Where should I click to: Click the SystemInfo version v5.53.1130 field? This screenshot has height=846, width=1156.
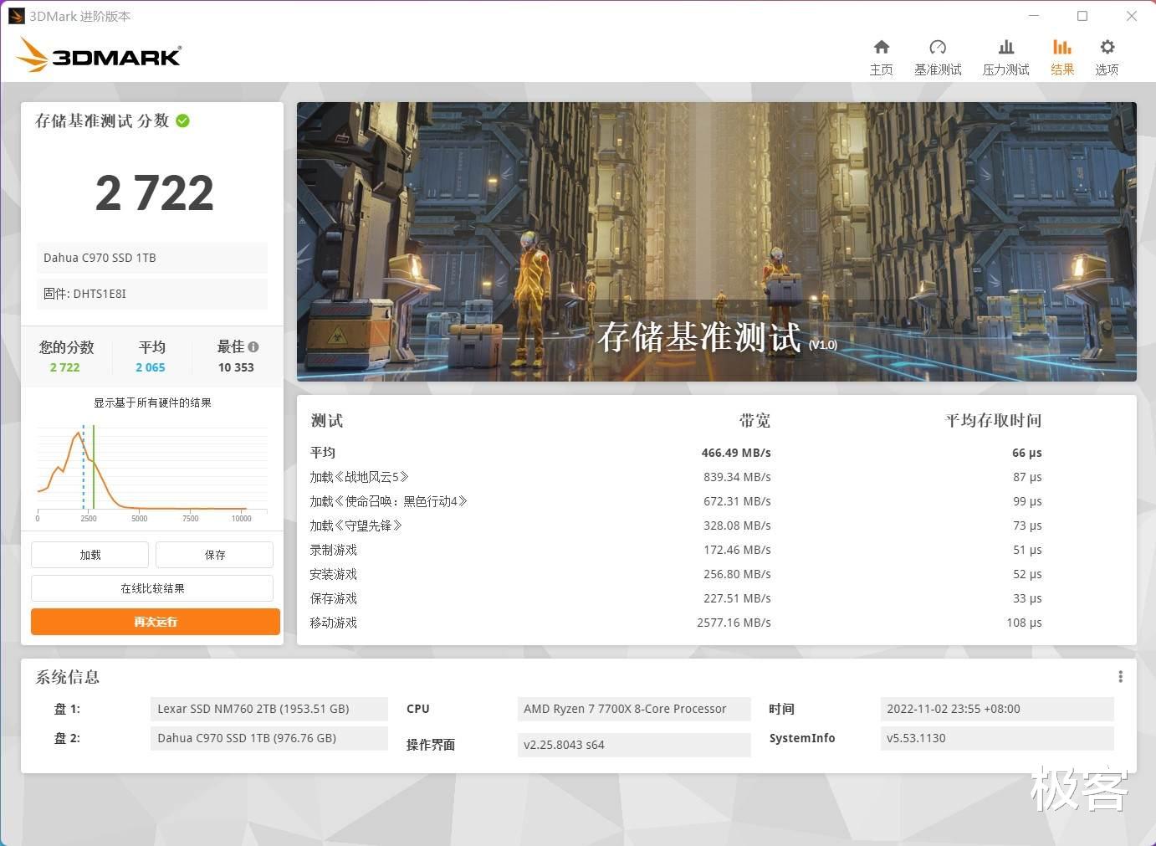tap(997, 738)
